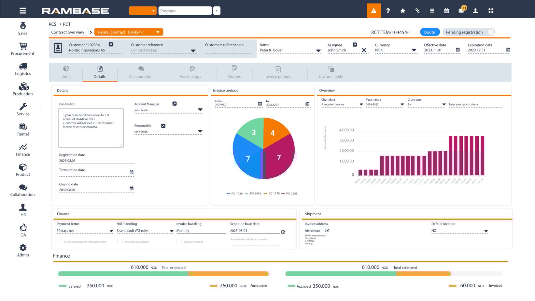Open the Logistics section
535x301 pixels.
[22, 69]
